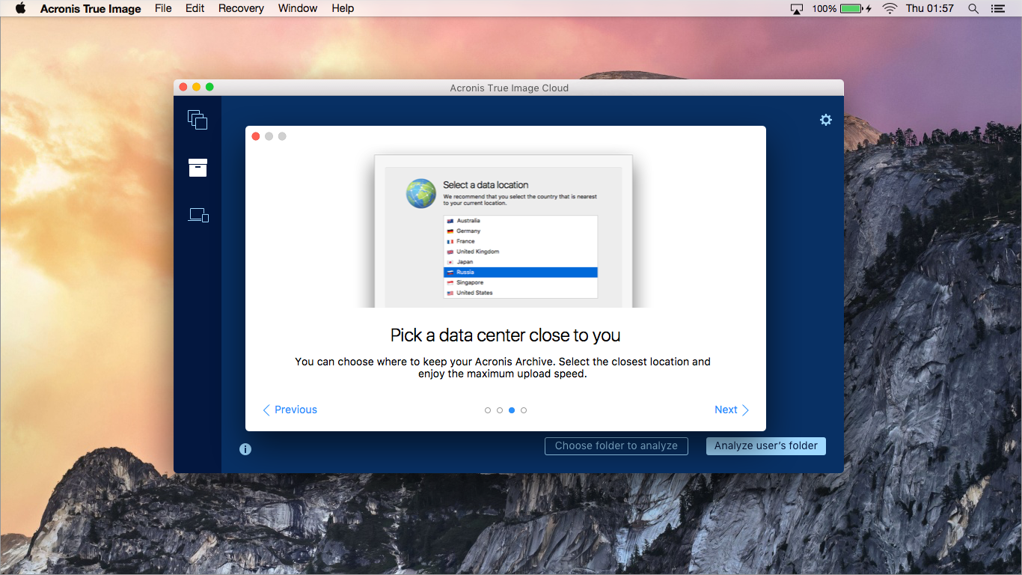Open settings with the gear icon
This screenshot has width=1022, height=575.
[826, 120]
